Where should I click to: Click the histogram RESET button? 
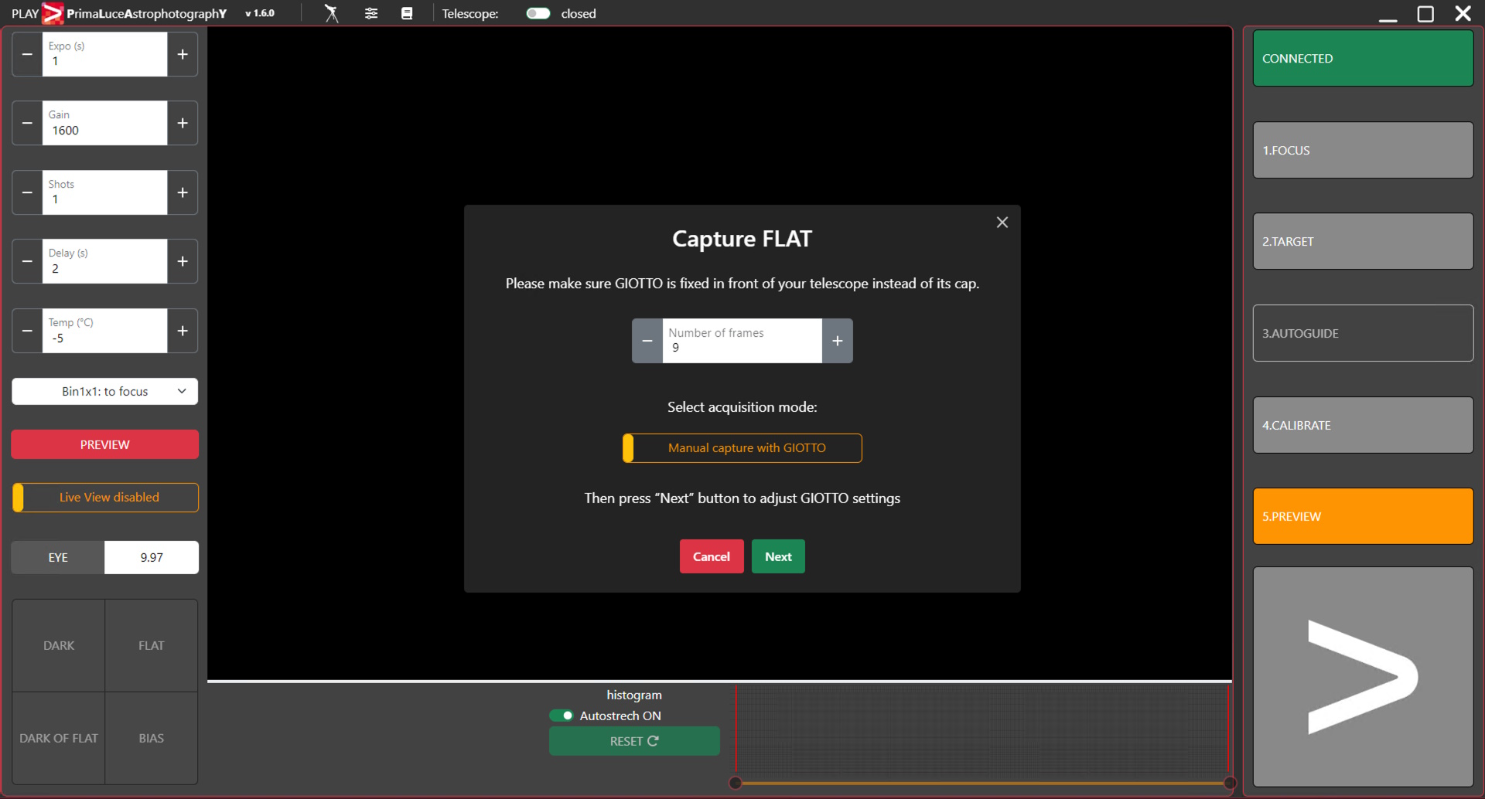(x=634, y=741)
